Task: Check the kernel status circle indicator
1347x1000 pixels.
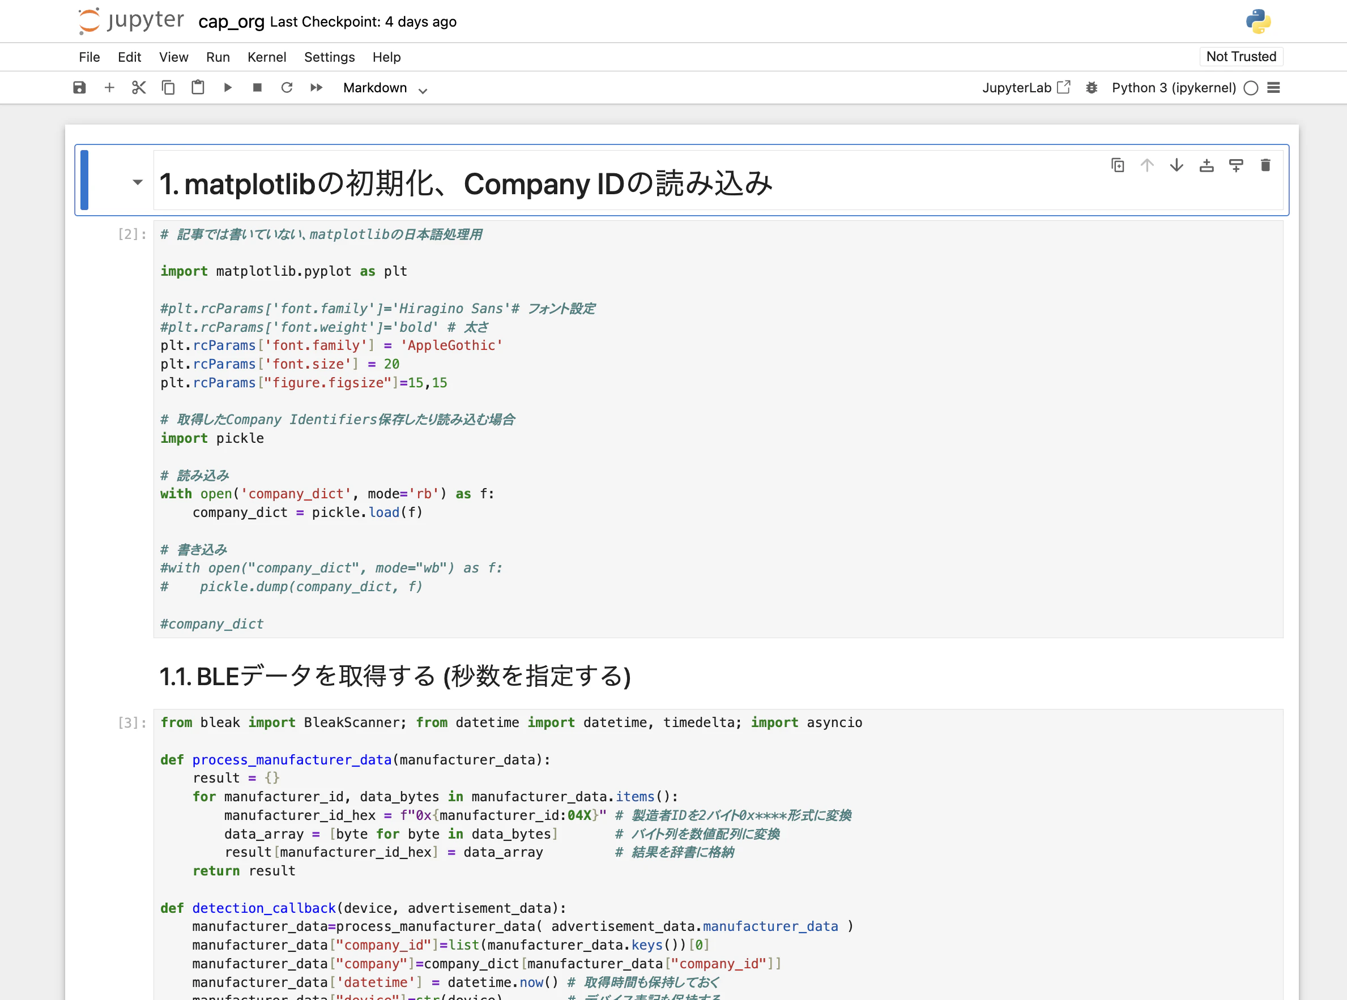Action: pyautogui.click(x=1251, y=88)
